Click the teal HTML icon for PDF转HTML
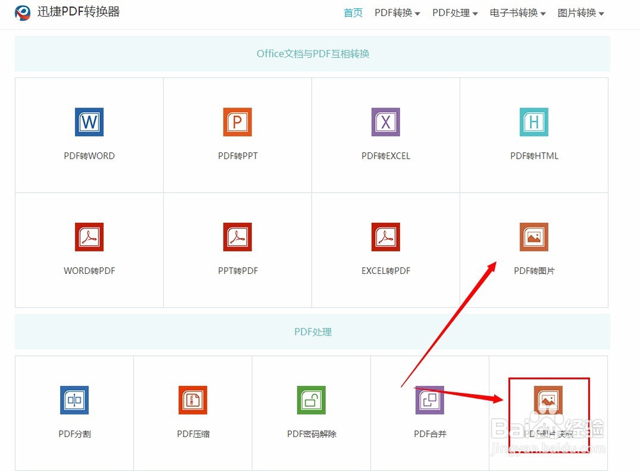The width and height of the screenshot is (640, 471). pyautogui.click(x=534, y=122)
